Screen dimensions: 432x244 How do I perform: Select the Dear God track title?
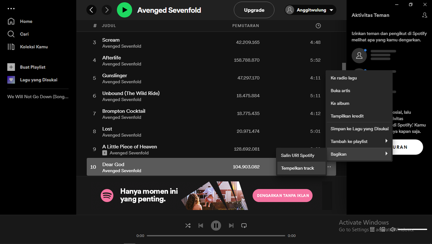click(113, 164)
